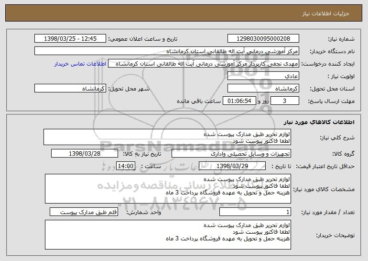
Task: Click the حداقل تاریخ اعتبار قیمت label
Action: click(325, 166)
